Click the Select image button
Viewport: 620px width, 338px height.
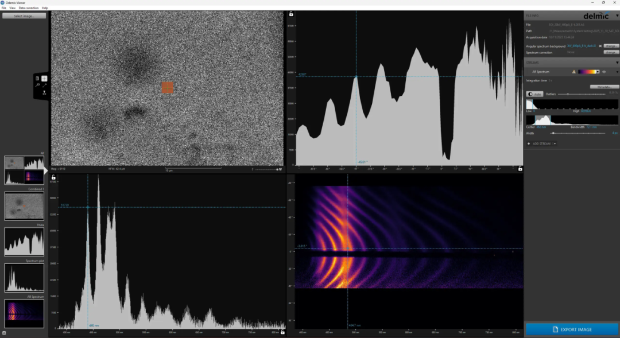click(x=24, y=16)
